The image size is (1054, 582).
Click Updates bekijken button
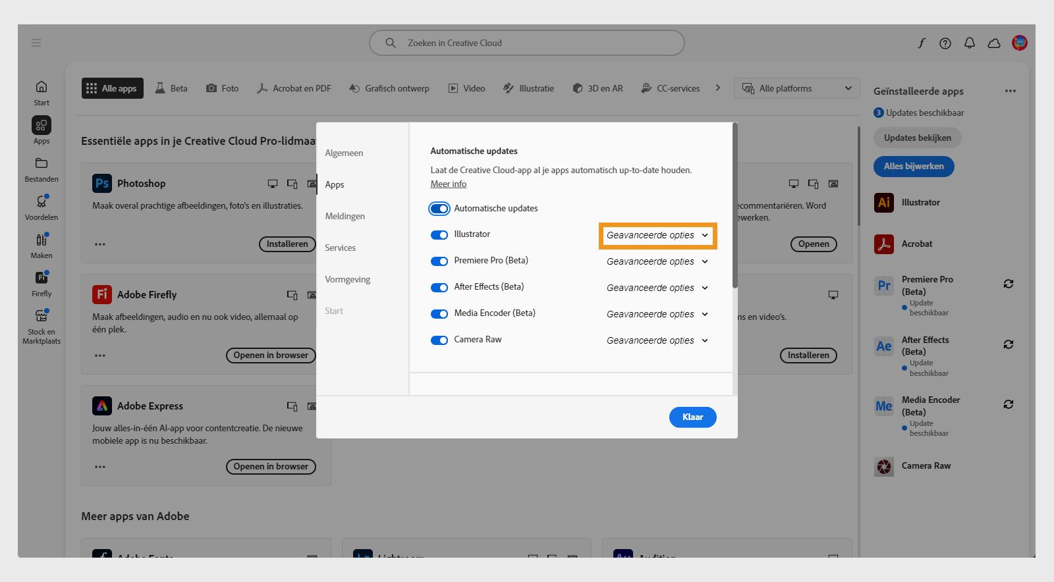click(918, 138)
